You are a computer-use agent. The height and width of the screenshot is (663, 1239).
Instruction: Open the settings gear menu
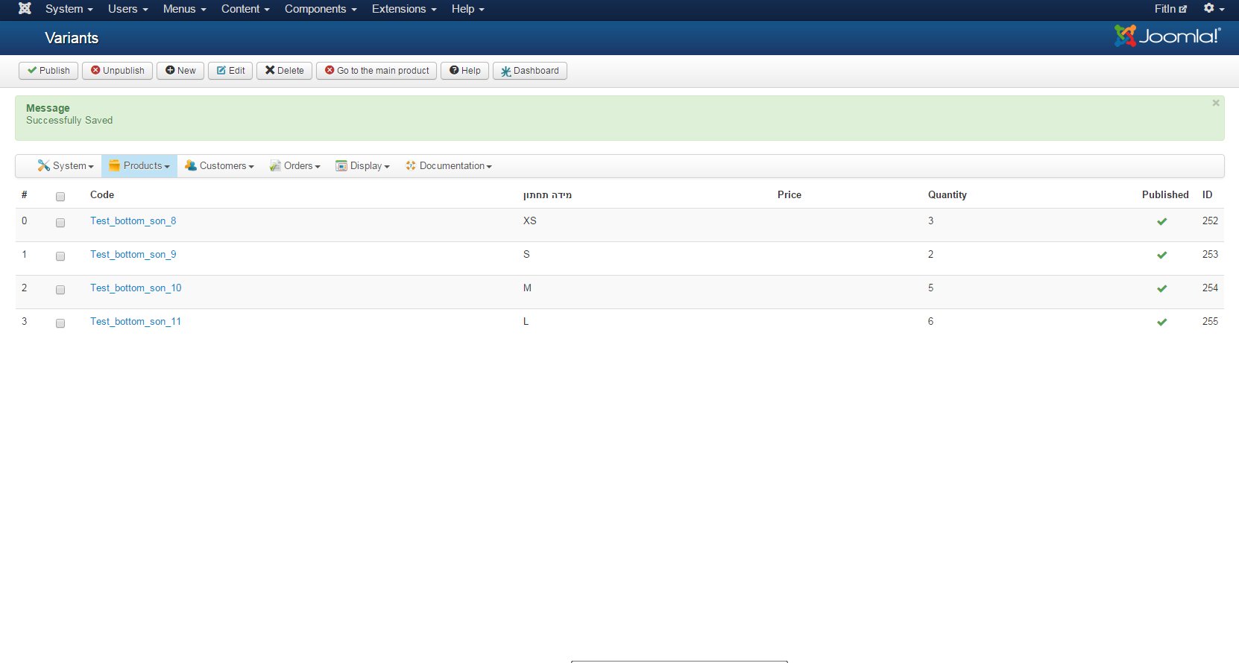click(1214, 9)
